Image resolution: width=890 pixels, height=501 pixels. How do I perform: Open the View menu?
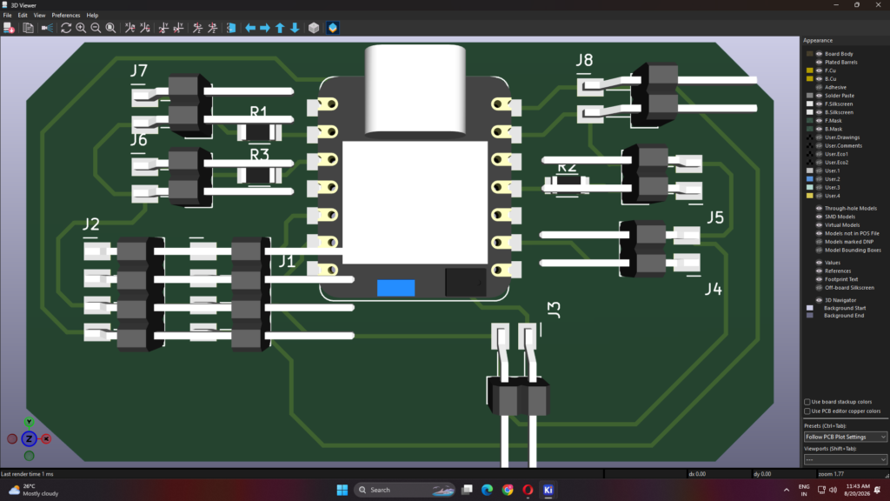(x=39, y=16)
